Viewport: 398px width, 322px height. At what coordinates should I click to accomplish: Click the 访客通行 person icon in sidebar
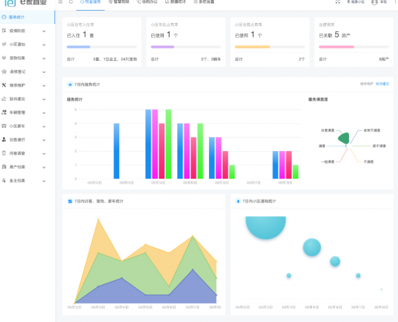[5, 140]
